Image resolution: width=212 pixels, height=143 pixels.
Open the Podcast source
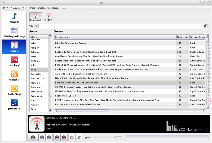coord(14,76)
